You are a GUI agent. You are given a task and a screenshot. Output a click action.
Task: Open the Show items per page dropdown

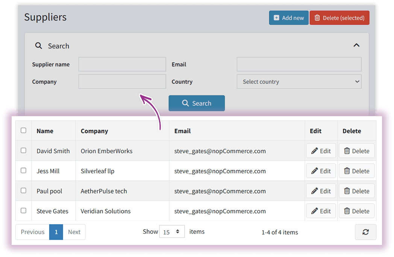pos(172,231)
